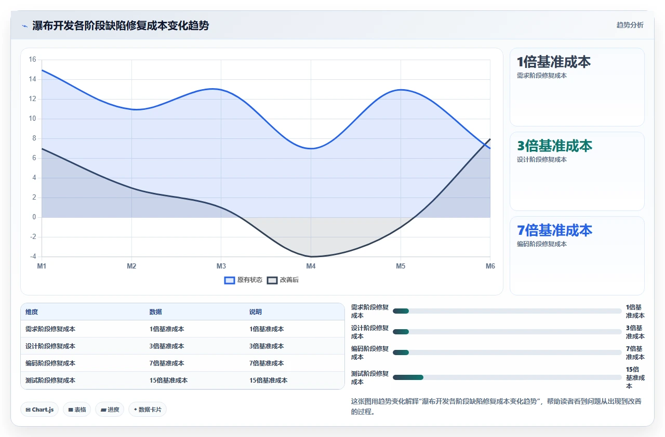Click the 15倍基准成本 progress value label

(x=635, y=378)
